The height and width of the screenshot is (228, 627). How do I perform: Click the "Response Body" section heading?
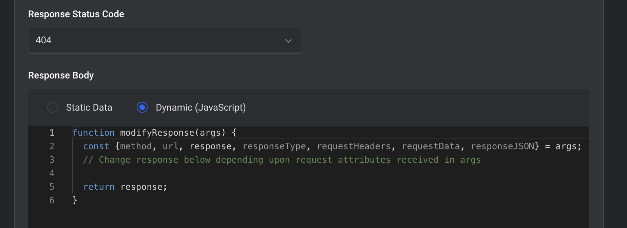coord(61,75)
